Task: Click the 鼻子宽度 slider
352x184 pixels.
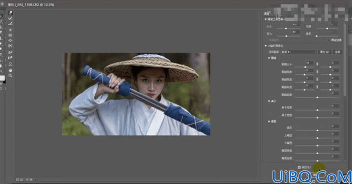Action: tap(317, 117)
